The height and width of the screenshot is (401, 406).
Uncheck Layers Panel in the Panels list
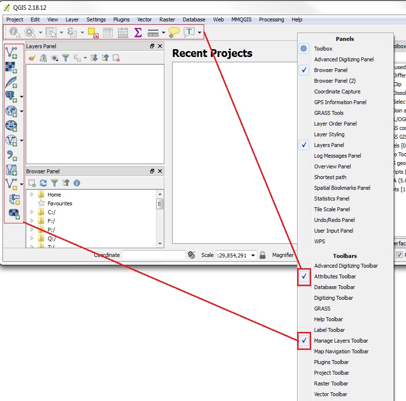click(x=304, y=145)
